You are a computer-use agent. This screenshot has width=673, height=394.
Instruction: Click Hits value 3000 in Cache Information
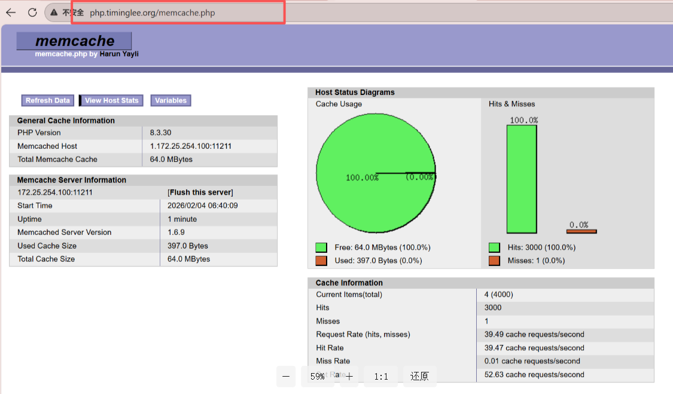click(x=493, y=308)
